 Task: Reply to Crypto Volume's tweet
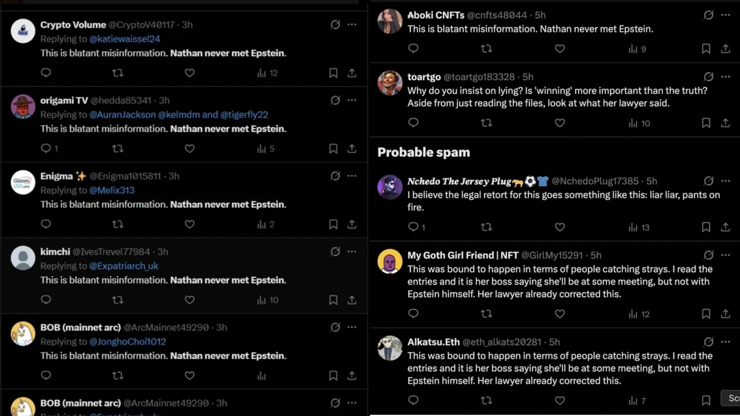click(x=46, y=73)
